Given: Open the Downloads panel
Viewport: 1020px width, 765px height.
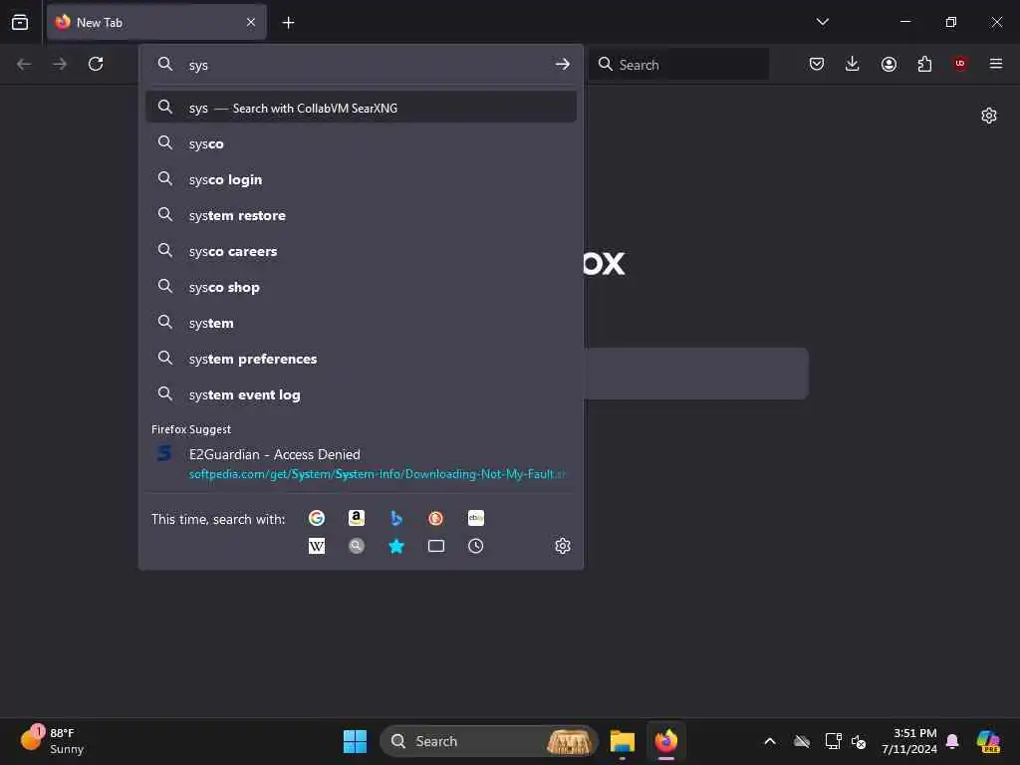Looking at the screenshot, I should (853, 64).
